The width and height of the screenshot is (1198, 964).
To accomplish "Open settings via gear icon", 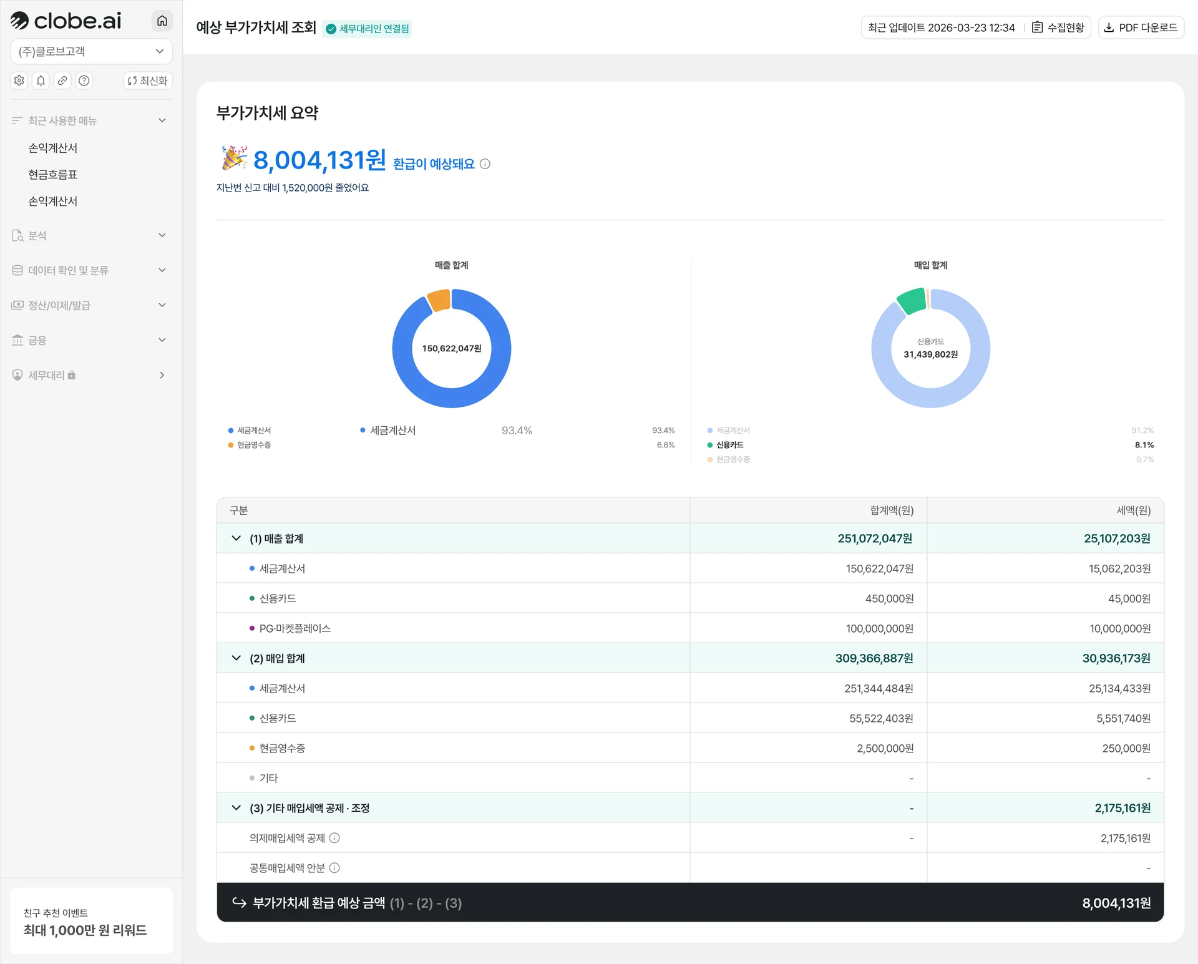I will [19, 80].
